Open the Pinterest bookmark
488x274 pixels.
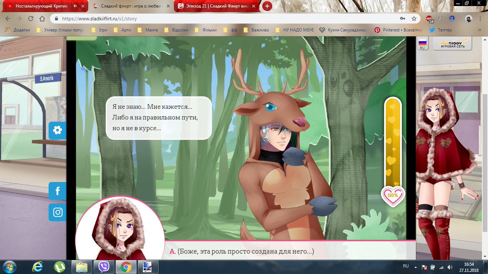point(399,30)
